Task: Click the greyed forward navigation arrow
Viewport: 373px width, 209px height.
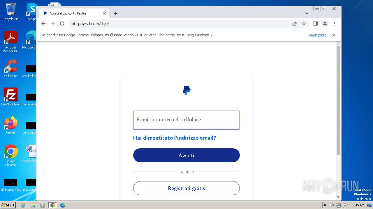Action: pos(53,24)
